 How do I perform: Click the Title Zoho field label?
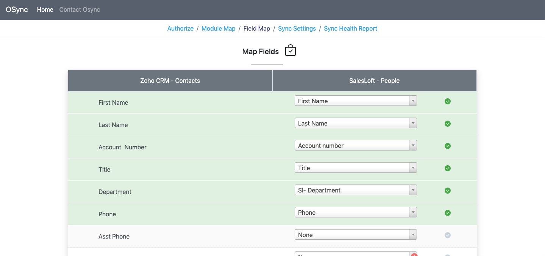tap(104, 169)
